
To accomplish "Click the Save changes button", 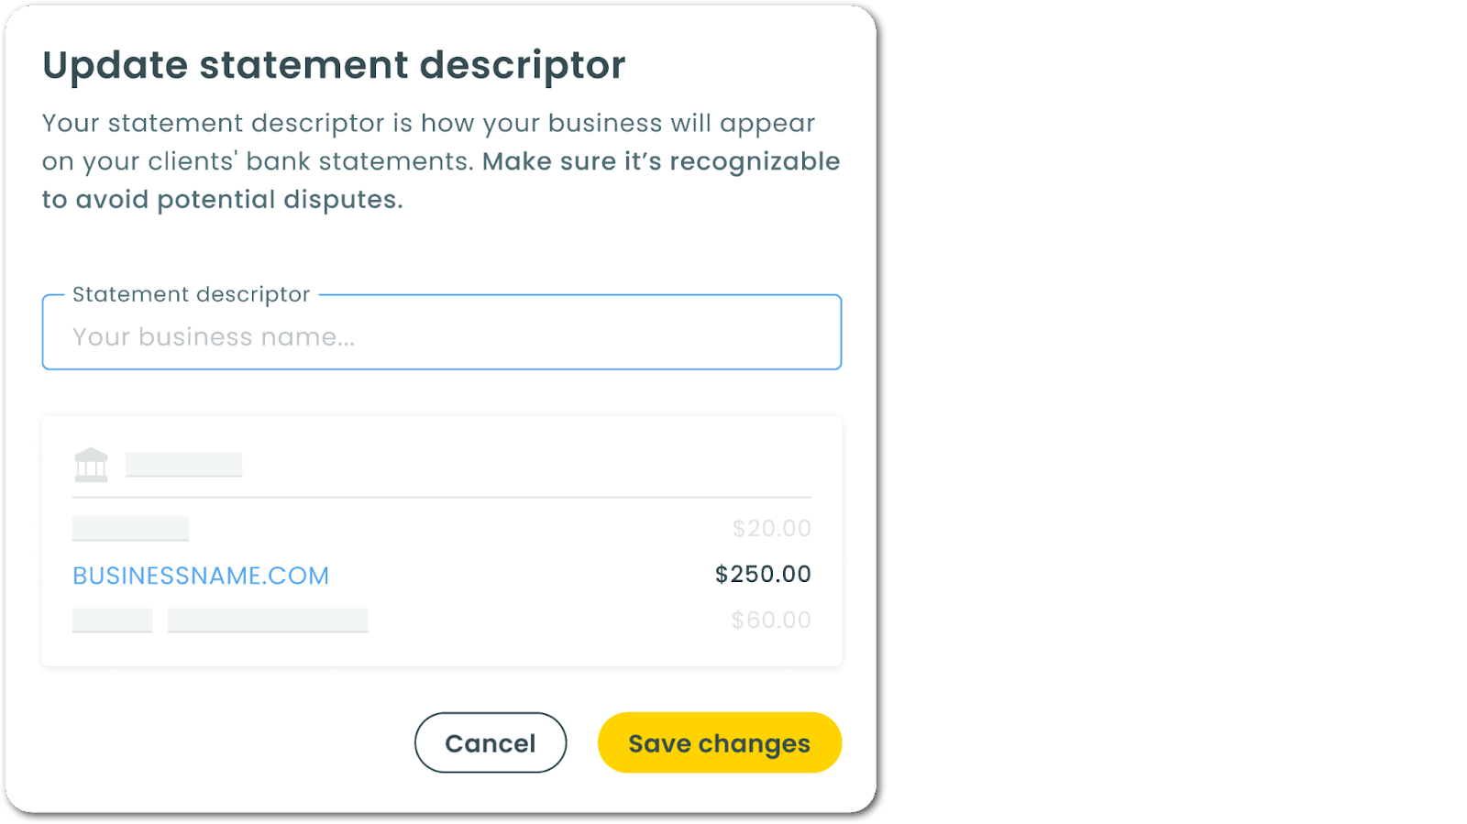I will (x=720, y=742).
